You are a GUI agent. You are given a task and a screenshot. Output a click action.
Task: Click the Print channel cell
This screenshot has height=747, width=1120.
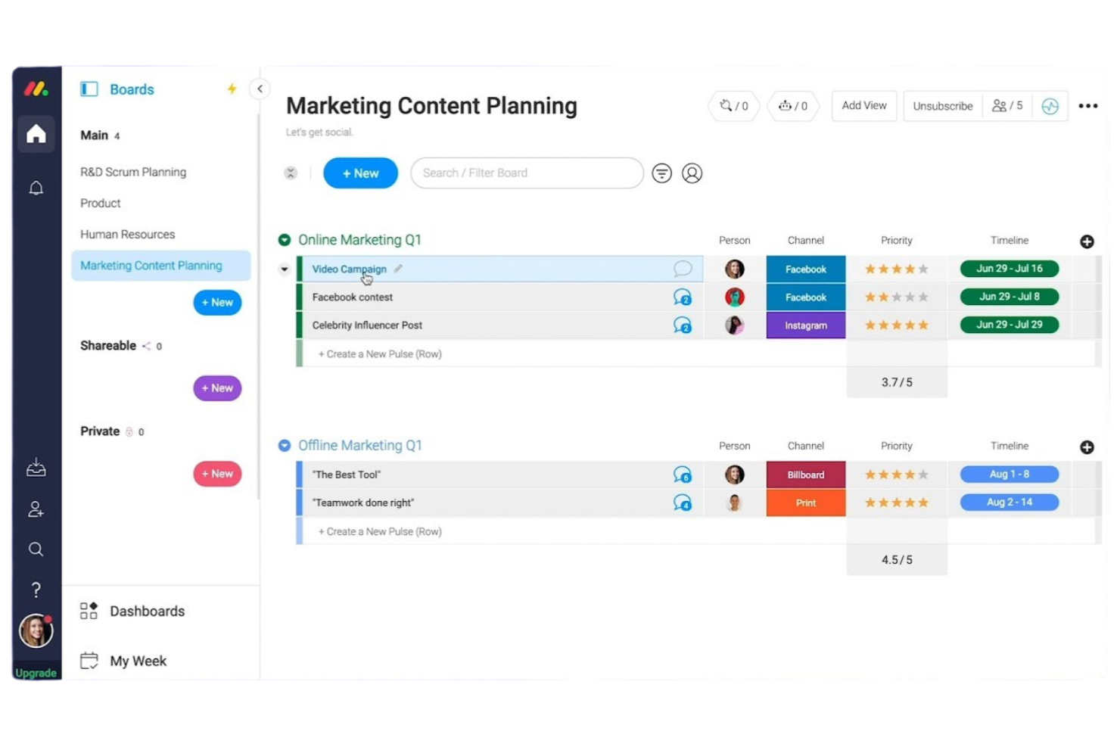click(806, 503)
